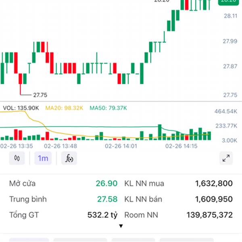Expand more stock details with down triangle
The height and width of the screenshot is (242, 242).
click(x=121, y=226)
